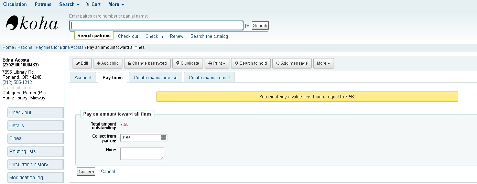Click the Search to hold button
This screenshot has height=184, width=477.
[x=251, y=63]
